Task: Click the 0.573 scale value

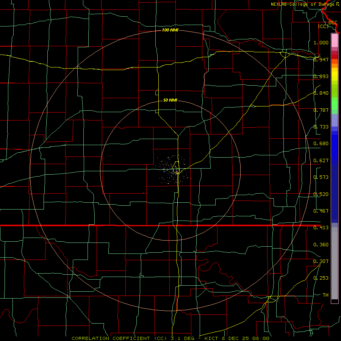Action: point(321,177)
